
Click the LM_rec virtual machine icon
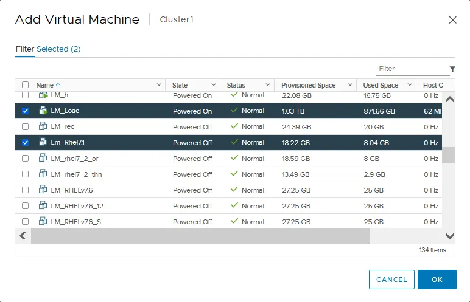pos(43,126)
